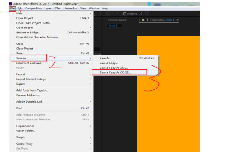Open the View menu
The width and height of the screenshot is (229, 152).
(x=83, y=8)
